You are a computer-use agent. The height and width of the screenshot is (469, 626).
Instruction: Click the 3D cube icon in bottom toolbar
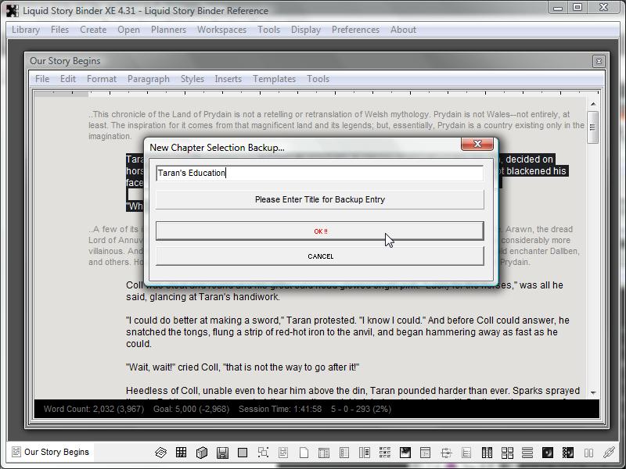(201, 453)
